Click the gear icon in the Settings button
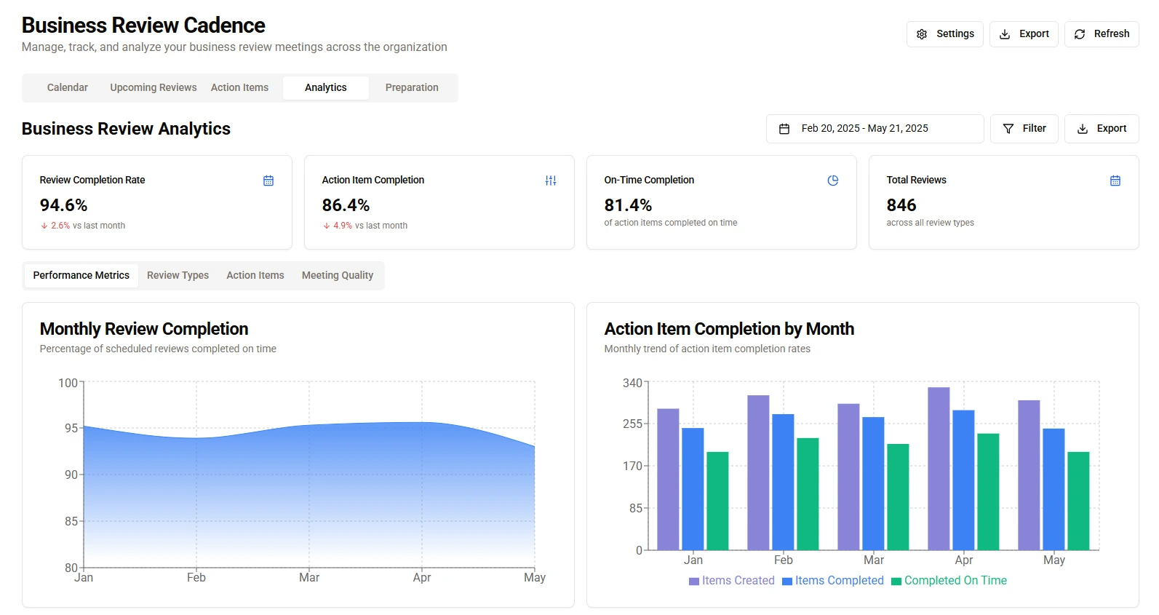This screenshot has height=615, width=1159. (x=922, y=34)
